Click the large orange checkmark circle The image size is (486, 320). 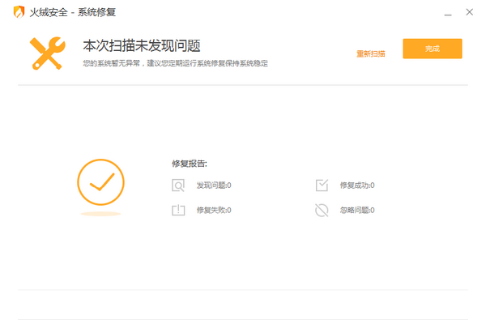[x=100, y=182]
